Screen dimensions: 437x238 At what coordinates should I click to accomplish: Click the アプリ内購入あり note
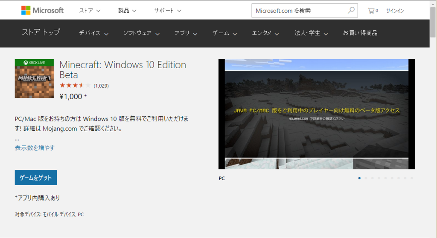pos(38,198)
